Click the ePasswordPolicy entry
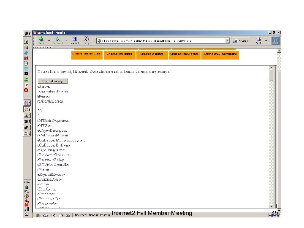Screen dimensions: 304x228 point(50,160)
